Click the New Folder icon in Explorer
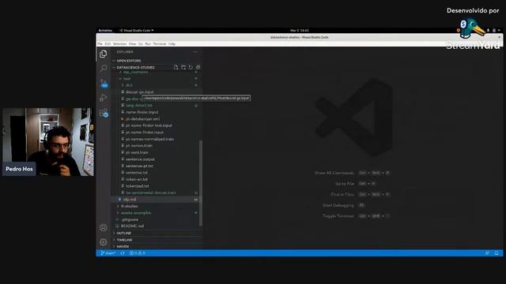 [183, 67]
